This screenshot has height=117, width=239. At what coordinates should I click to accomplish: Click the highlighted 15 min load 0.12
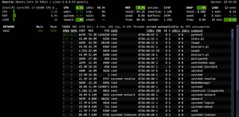point(230,20)
